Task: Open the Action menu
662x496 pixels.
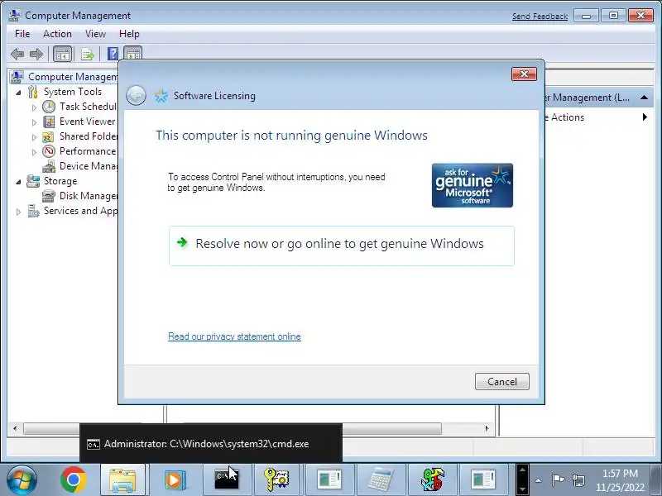Action: click(57, 34)
